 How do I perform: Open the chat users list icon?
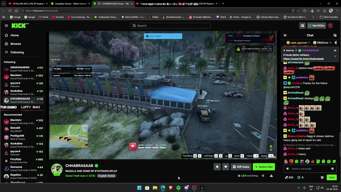335,35
